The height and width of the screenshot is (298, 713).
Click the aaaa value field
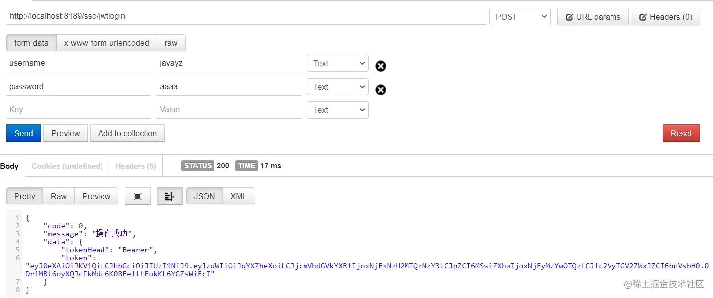229,87
